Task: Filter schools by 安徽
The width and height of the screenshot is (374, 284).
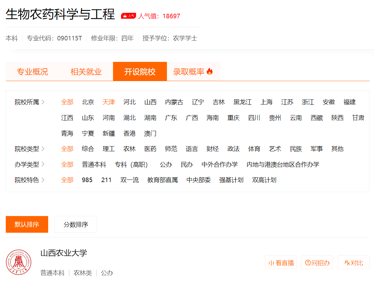Action: (x=329, y=102)
